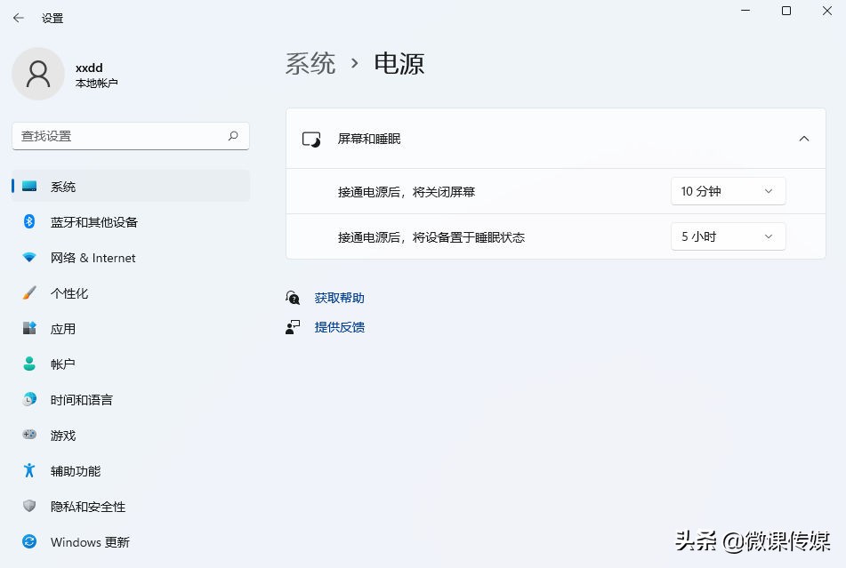Open the 提供反馈 link
846x568 pixels.
(x=339, y=327)
